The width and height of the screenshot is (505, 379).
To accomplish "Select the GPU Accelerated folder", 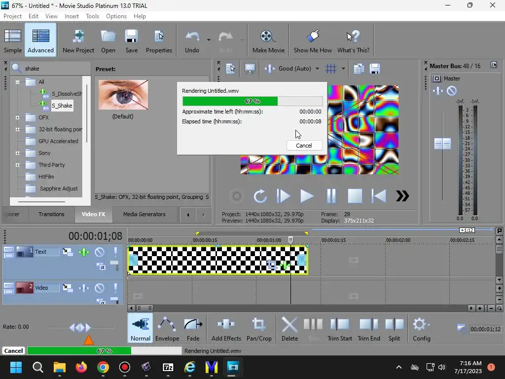I will 58,141.
